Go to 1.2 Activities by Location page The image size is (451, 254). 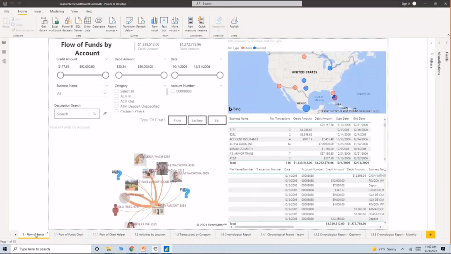pos(150,235)
